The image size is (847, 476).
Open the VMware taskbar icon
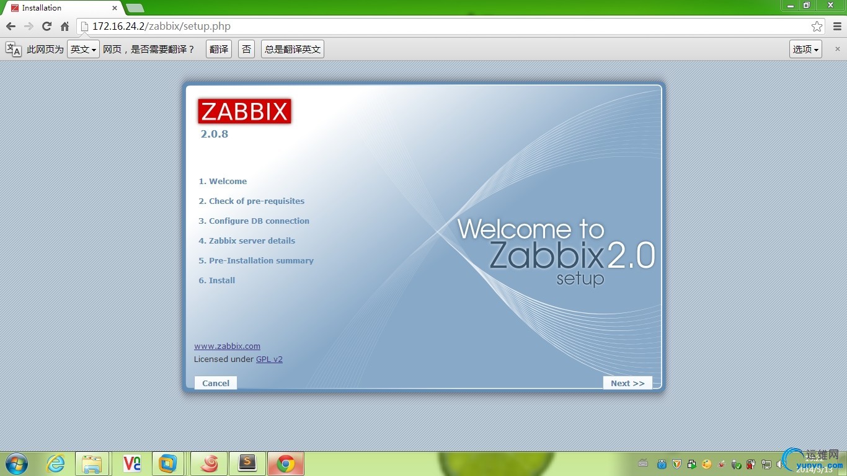point(168,464)
